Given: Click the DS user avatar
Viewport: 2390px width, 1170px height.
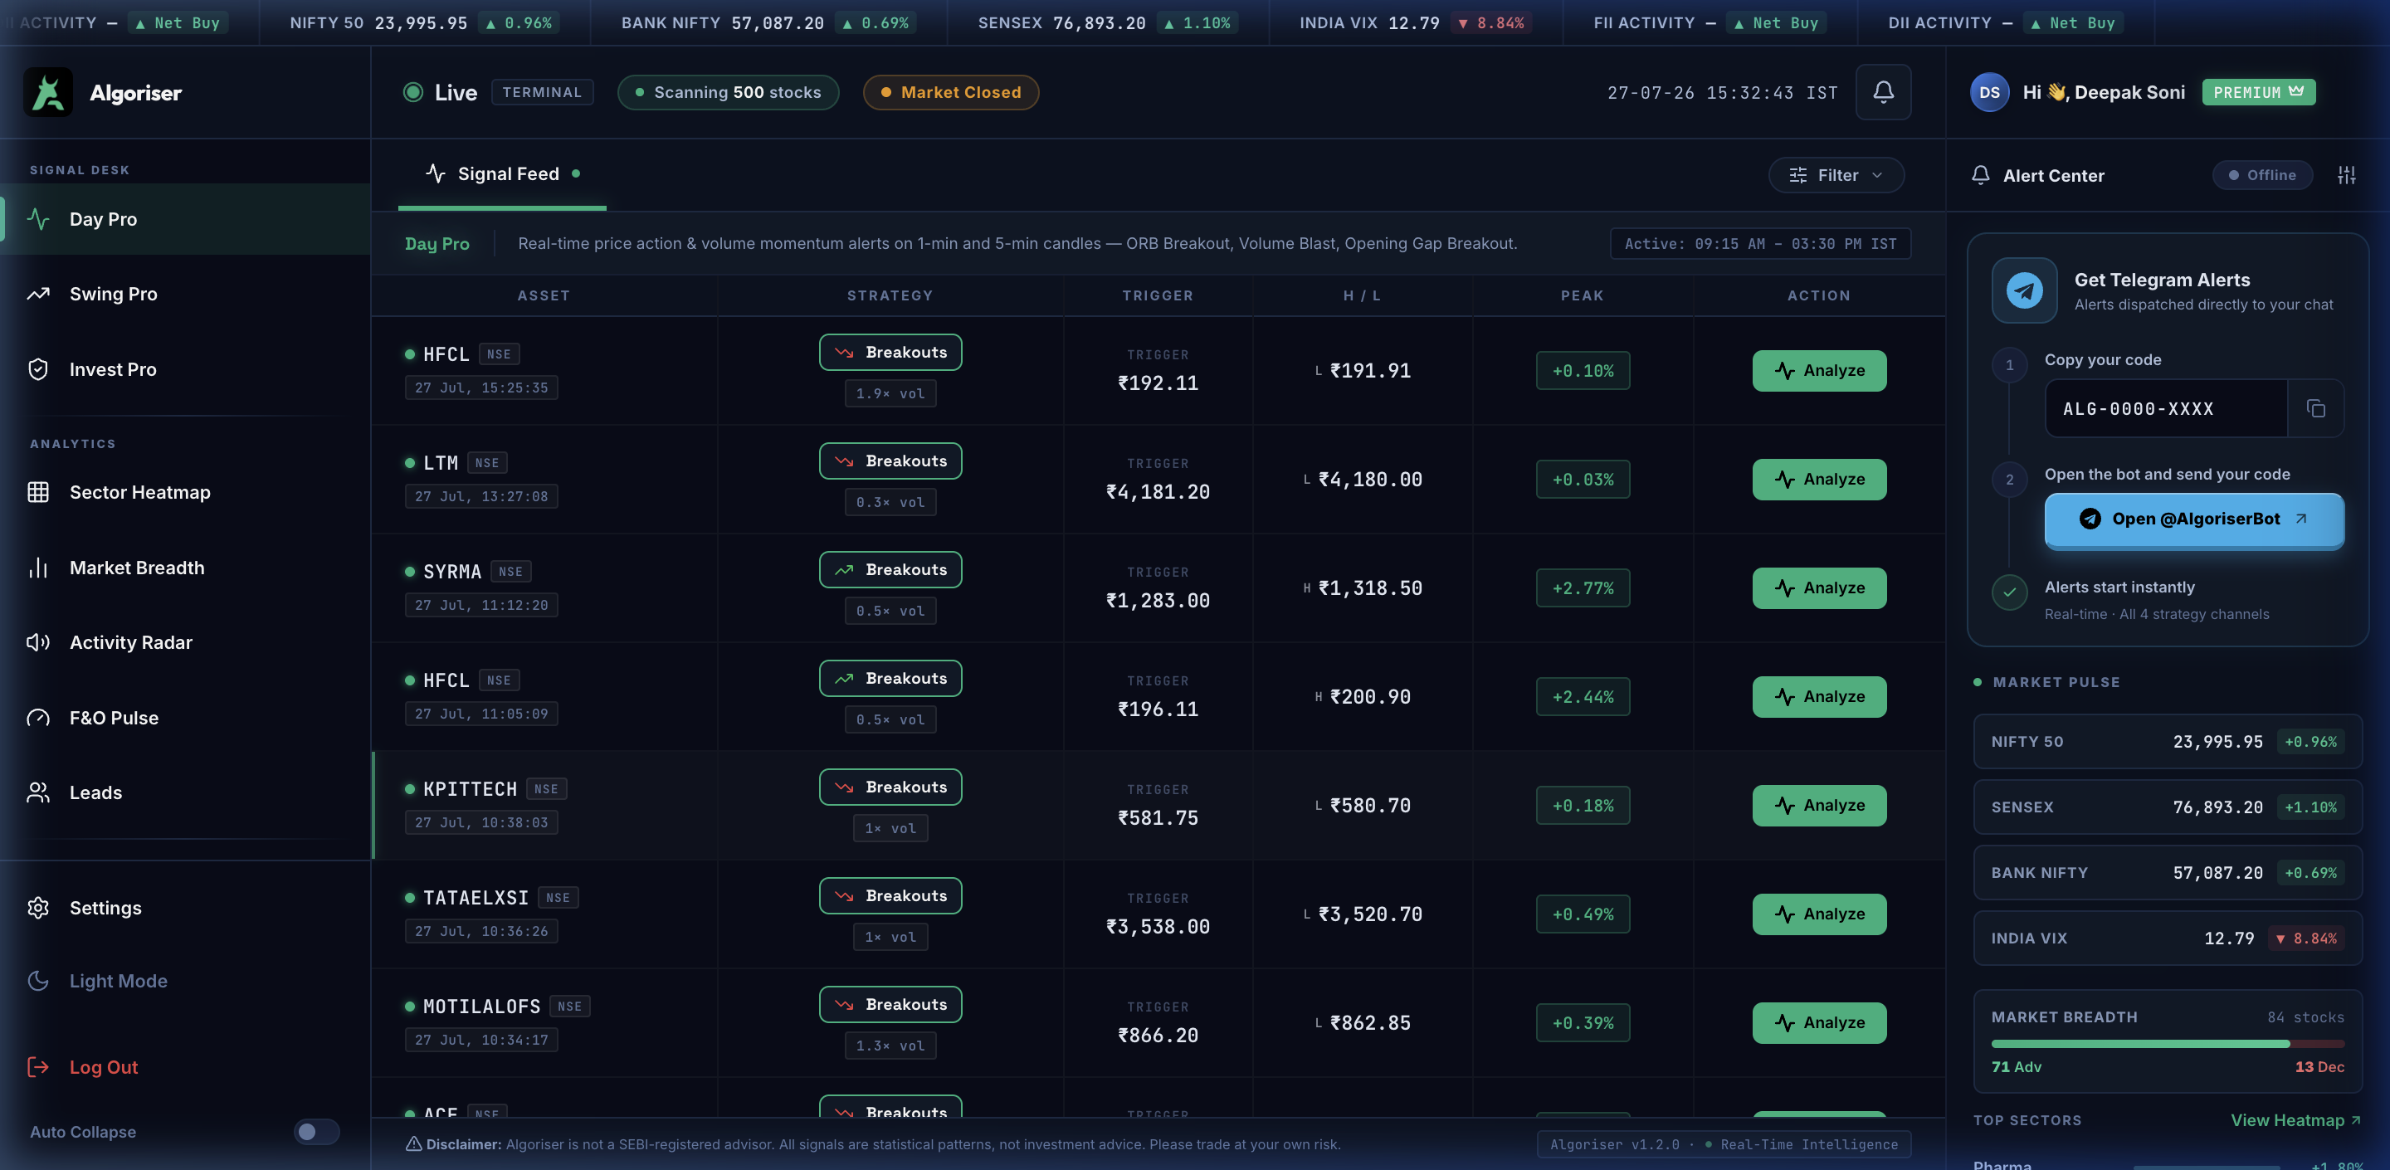Looking at the screenshot, I should point(1989,92).
